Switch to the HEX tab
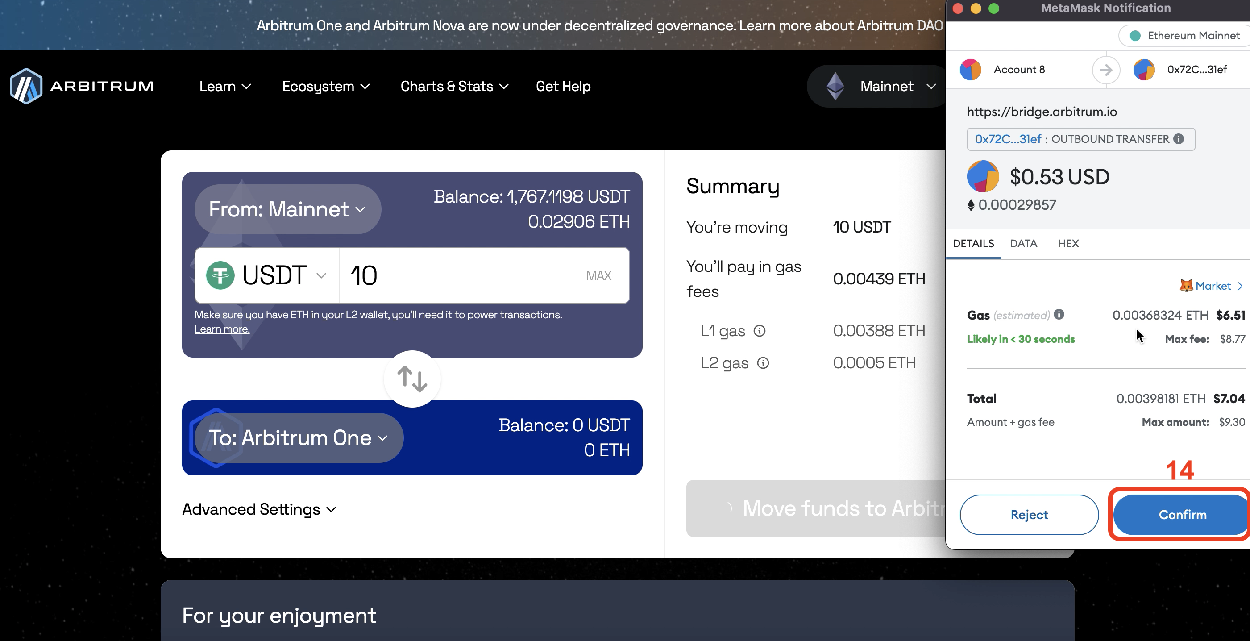 pyautogui.click(x=1068, y=244)
